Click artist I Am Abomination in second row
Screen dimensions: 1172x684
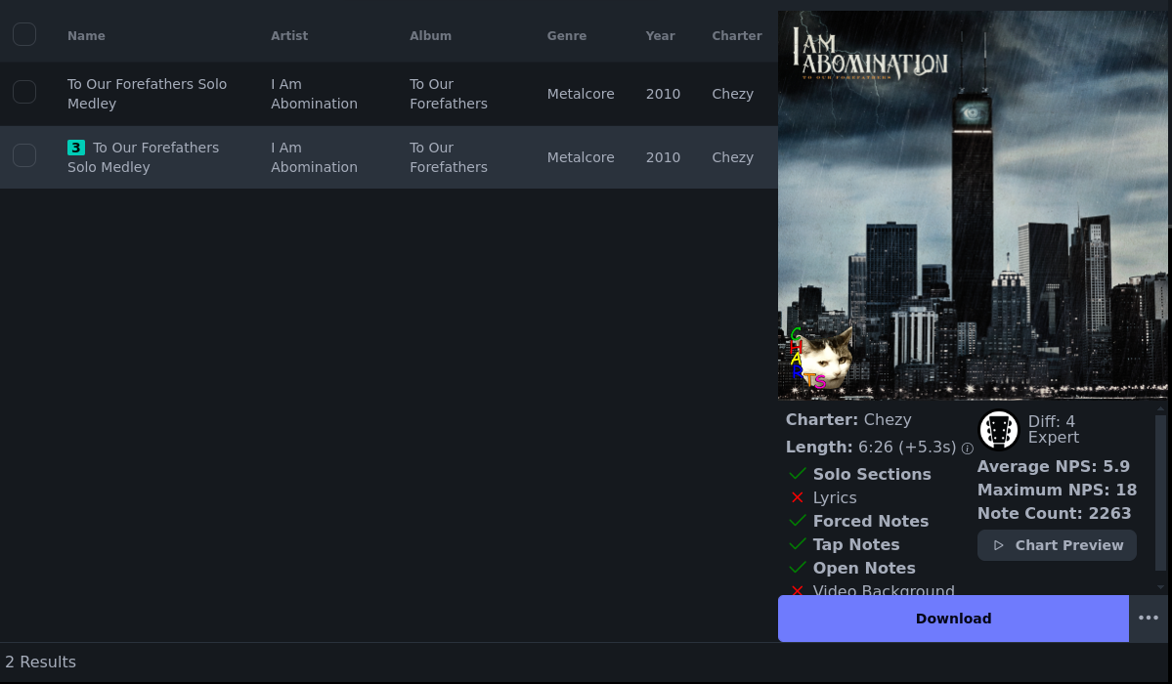(314, 157)
